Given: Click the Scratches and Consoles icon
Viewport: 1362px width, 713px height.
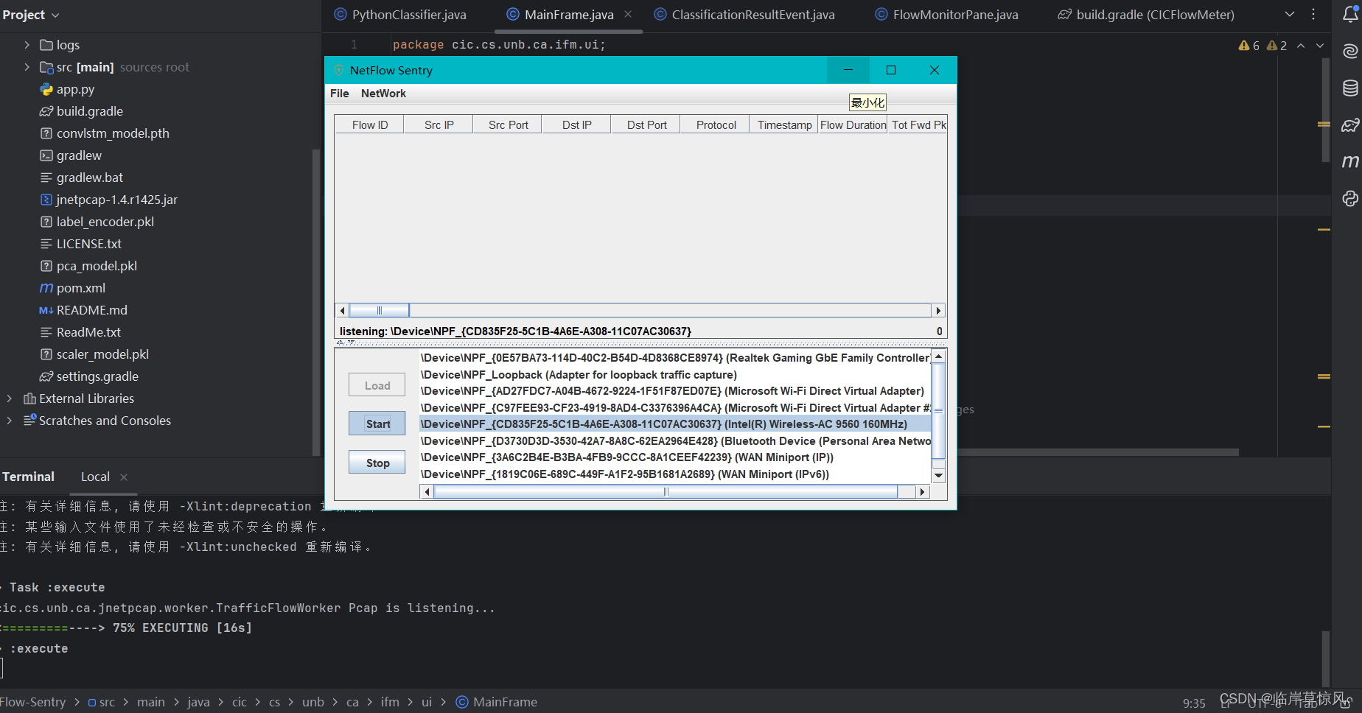Looking at the screenshot, I should [x=29, y=421].
